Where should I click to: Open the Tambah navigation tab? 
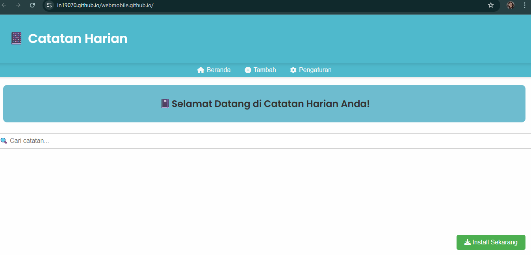(x=260, y=70)
